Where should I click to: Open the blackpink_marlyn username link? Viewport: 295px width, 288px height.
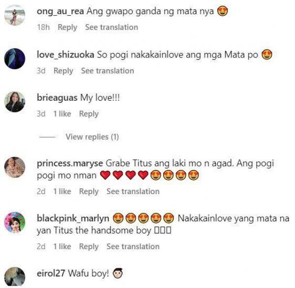coord(73,219)
